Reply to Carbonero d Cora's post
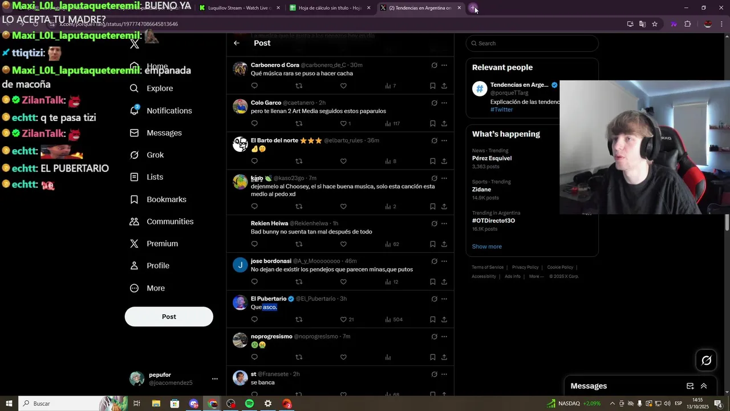Screen dimensions: 730x411 (254, 86)
